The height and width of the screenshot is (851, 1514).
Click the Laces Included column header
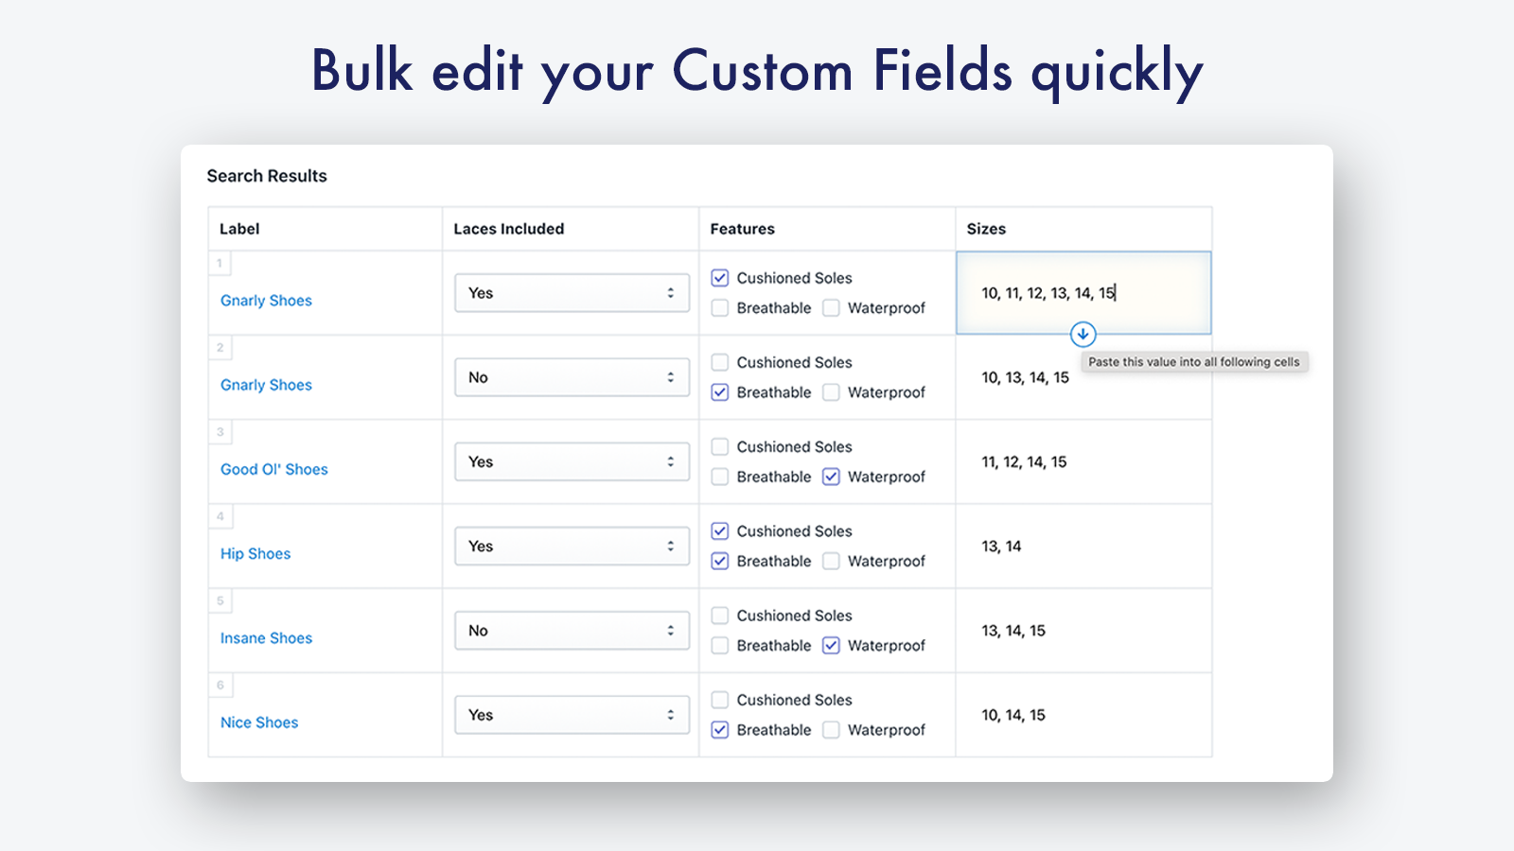[508, 229]
